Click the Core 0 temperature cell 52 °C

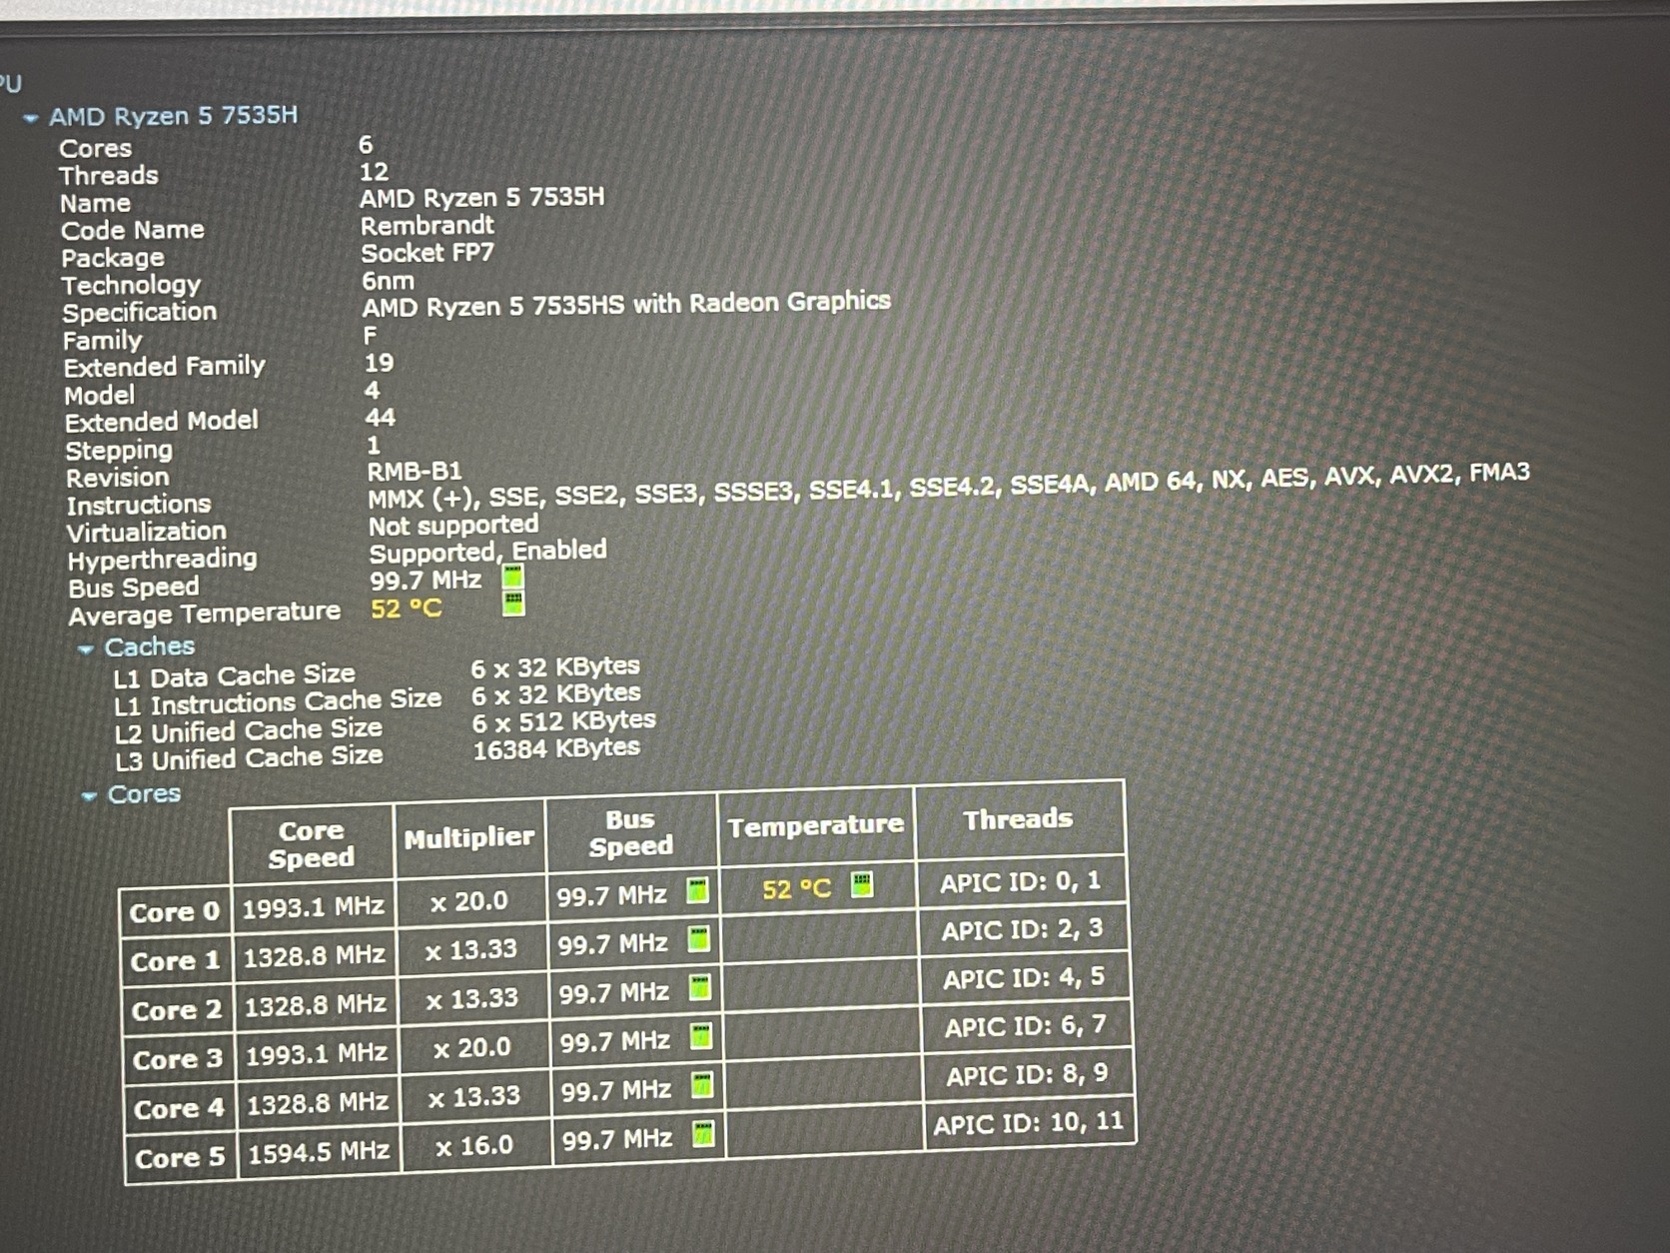pos(817,887)
